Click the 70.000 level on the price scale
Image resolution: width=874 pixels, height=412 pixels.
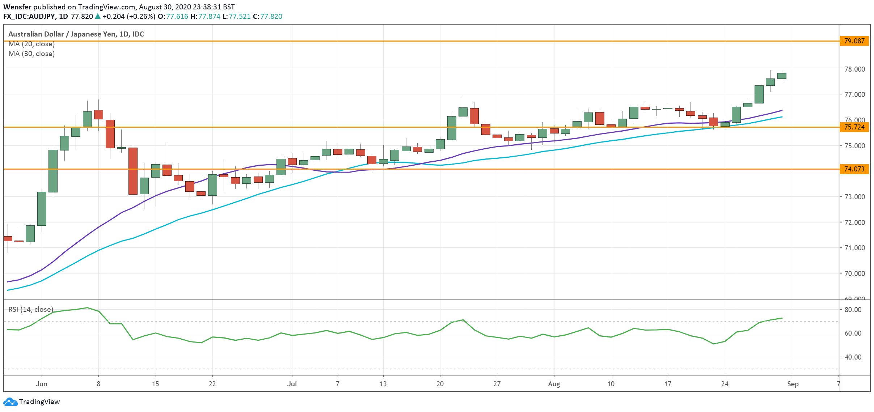pos(854,273)
